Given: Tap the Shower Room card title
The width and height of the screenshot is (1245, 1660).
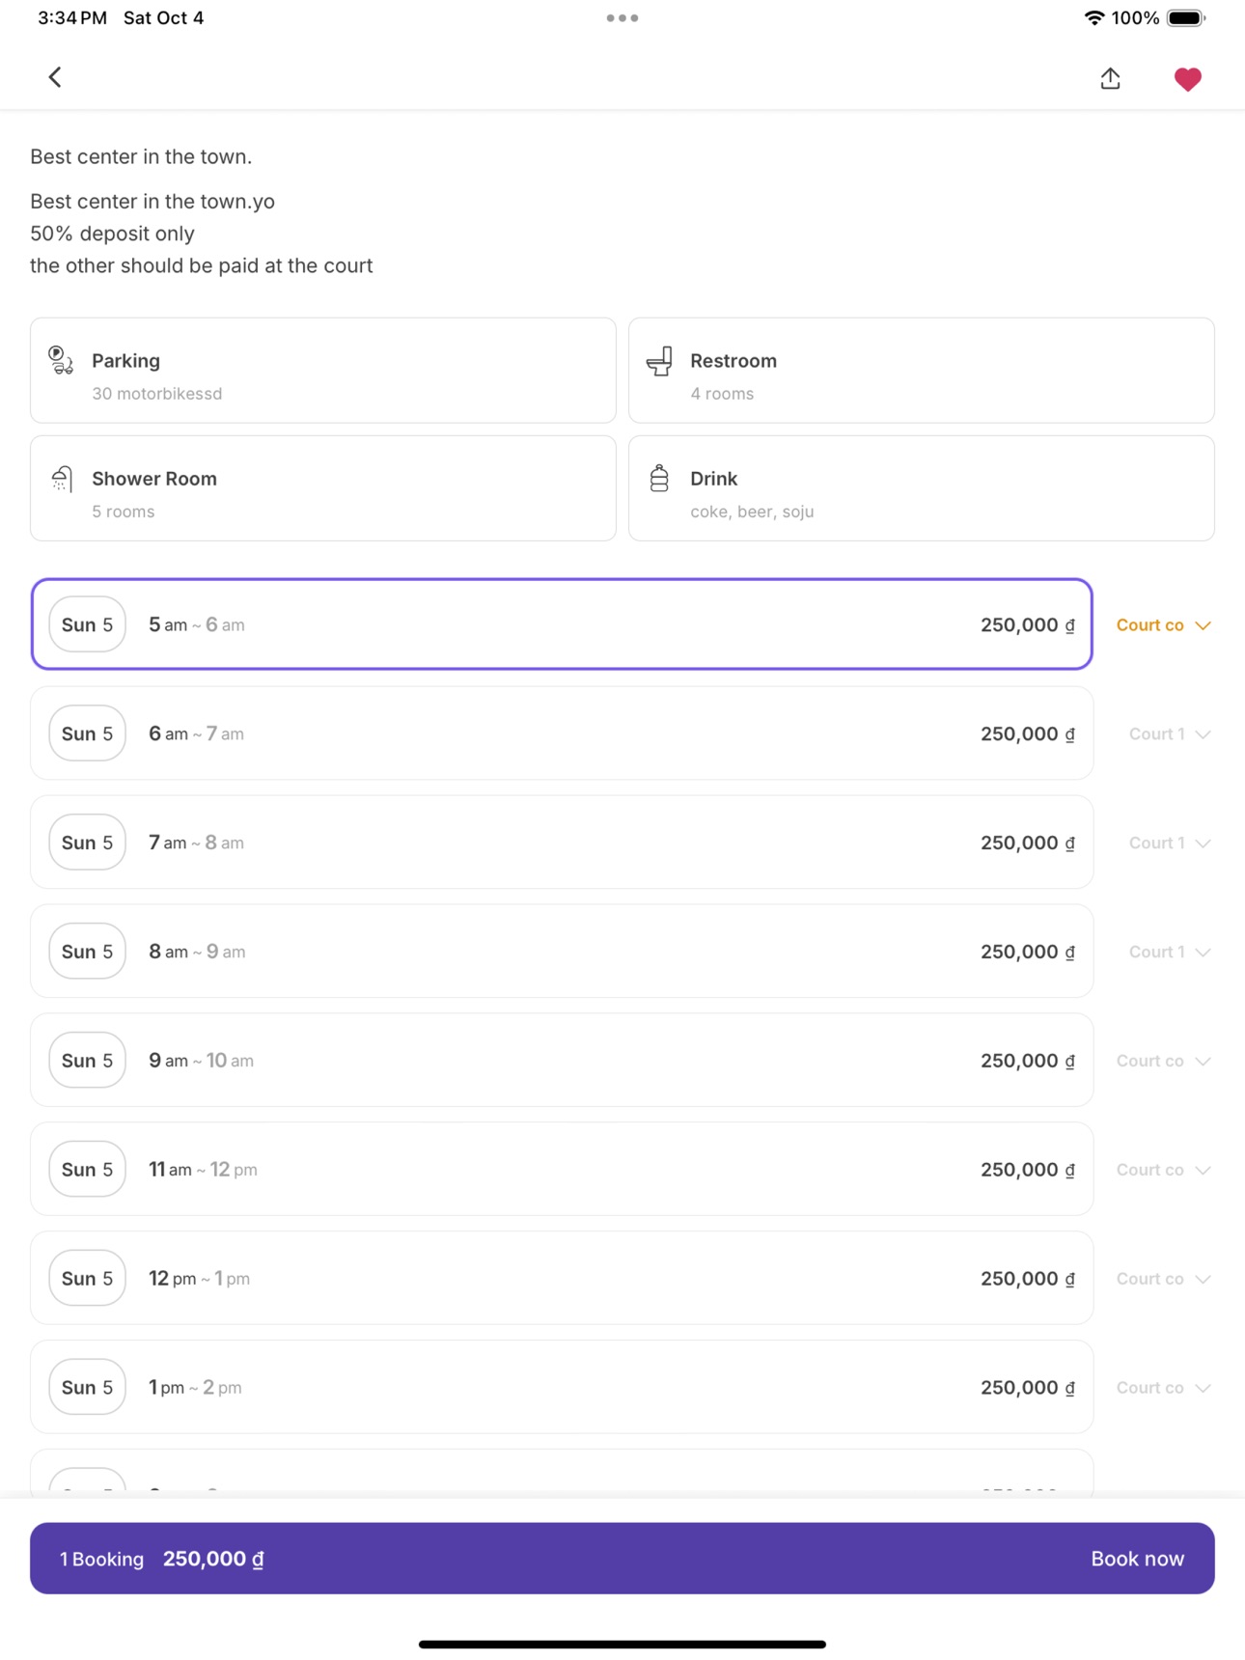Looking at the screenshot, I should tap(154, 479).
